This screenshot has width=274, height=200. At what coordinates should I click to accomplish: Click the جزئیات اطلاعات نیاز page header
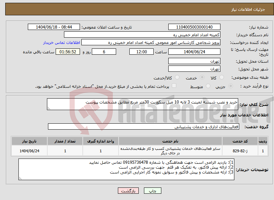point(248,9)
